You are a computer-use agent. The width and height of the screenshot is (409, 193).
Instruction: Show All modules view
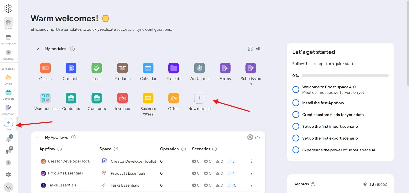[254, 49]
